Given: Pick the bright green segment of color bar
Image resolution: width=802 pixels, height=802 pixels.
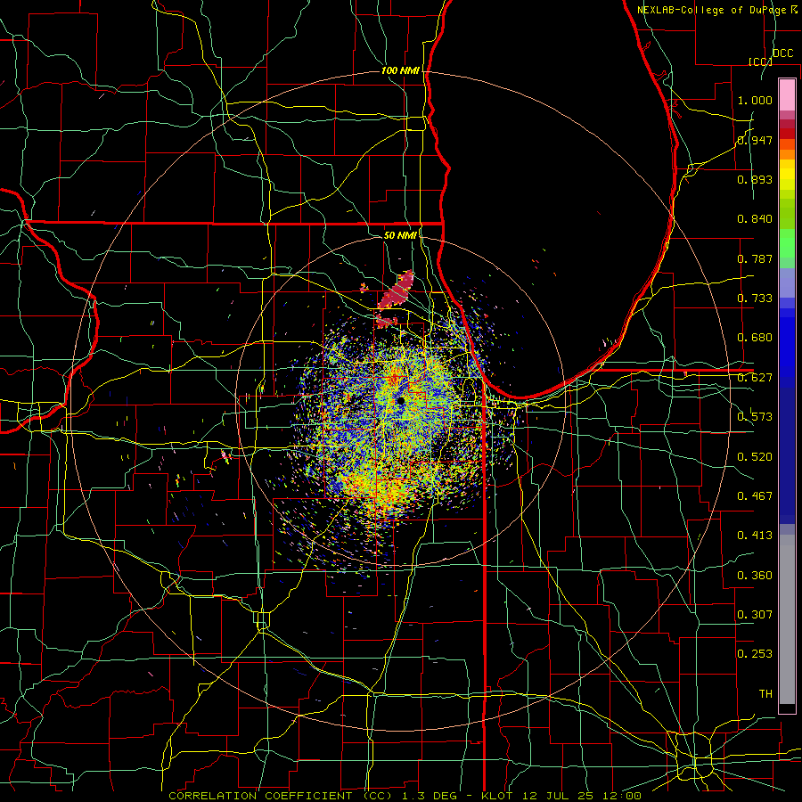Looking at the screenshot, I should (x=787, y=243).
